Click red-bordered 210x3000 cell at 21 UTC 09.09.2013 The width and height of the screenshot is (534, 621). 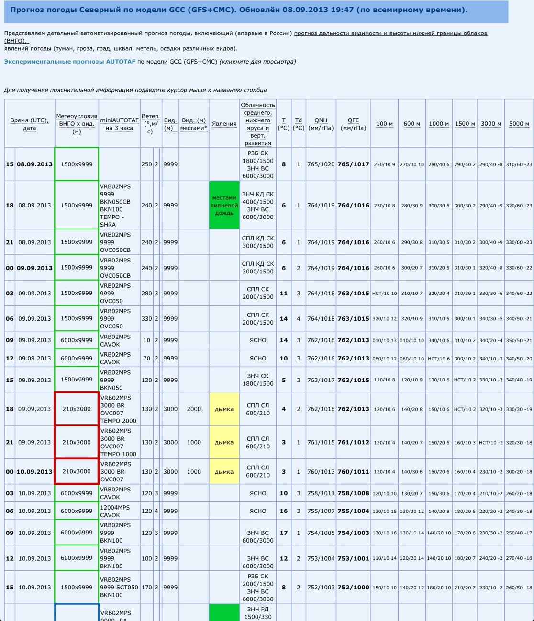pyautogui.click(x=77, y=442)
